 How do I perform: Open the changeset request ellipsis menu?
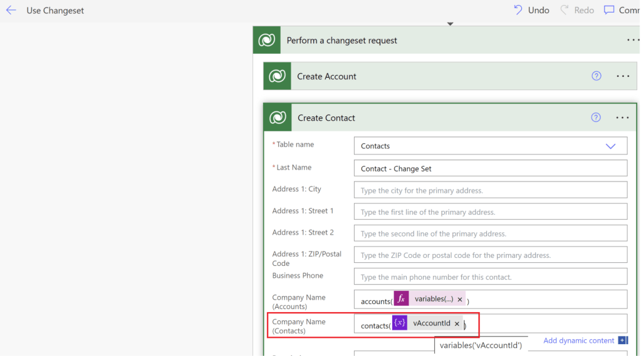[x=633, y=40]
